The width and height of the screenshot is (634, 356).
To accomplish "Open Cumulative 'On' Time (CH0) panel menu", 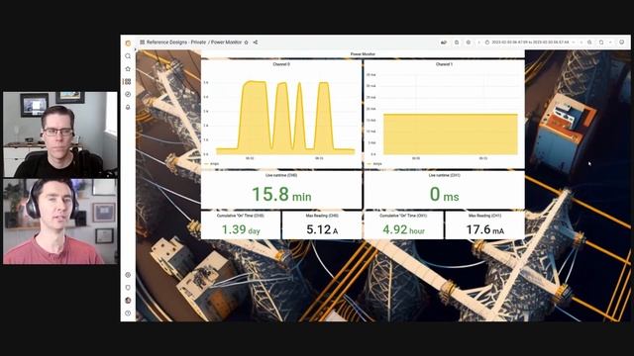I will pos(241,216).
